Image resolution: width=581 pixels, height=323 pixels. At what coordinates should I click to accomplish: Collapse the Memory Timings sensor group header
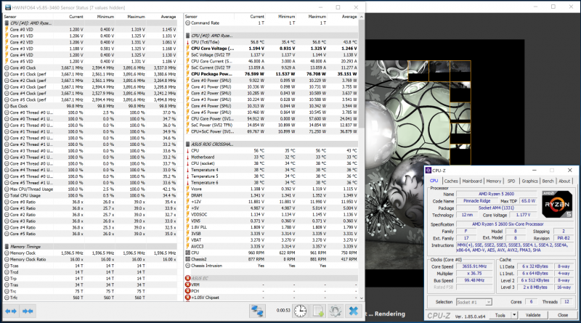coord(90,246)
